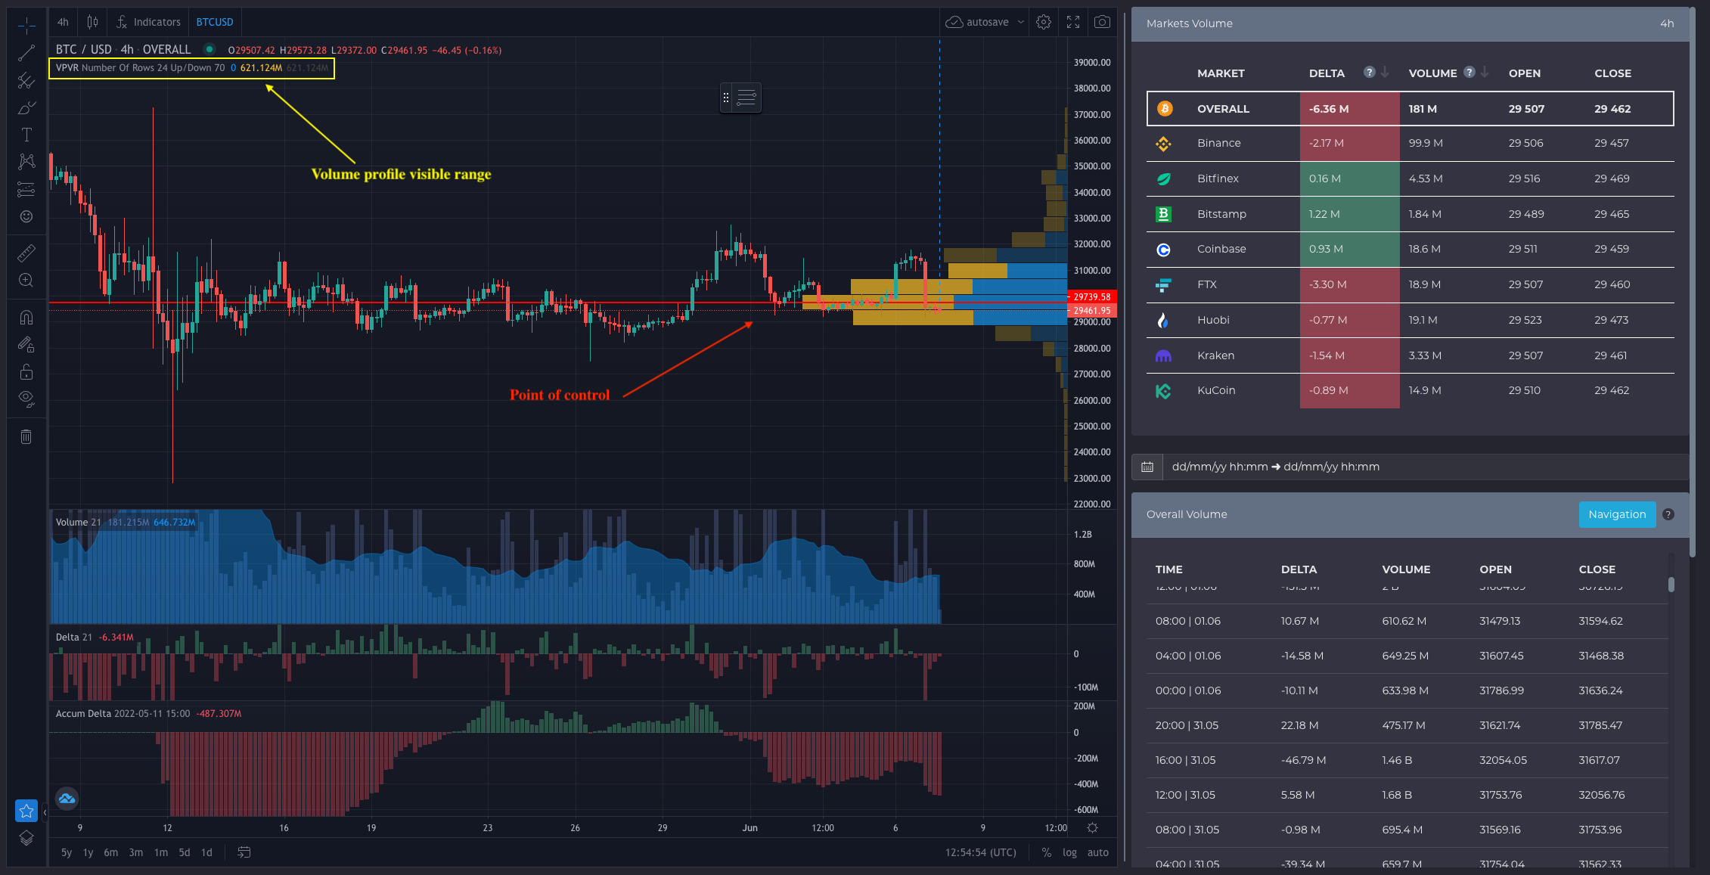Select the 3m time range
Viewport: 1710px width, 875px height.
(136, 852)
